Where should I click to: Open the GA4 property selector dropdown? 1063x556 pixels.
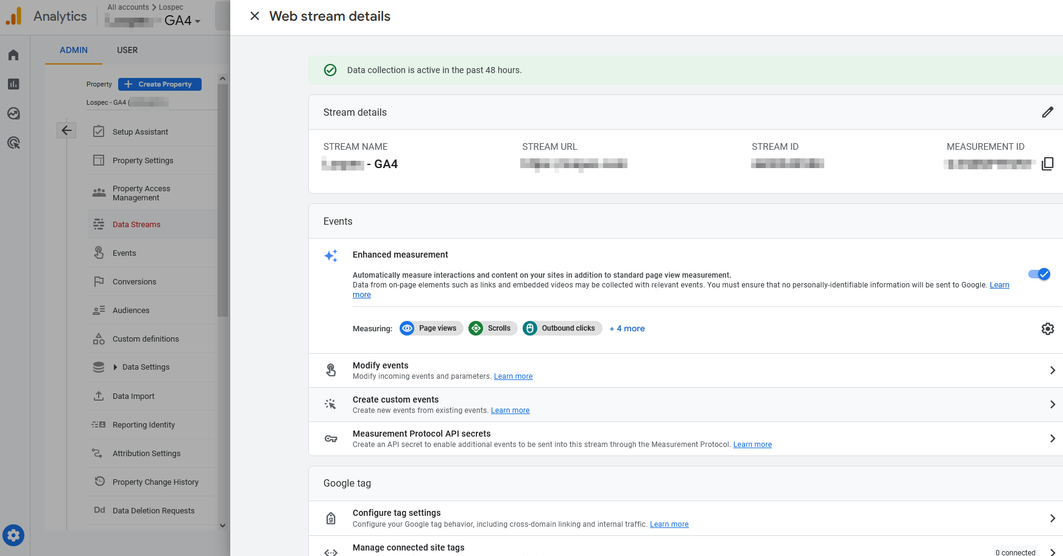point(182,21)
